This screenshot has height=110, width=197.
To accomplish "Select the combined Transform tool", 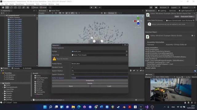I will tap(24, 7).
